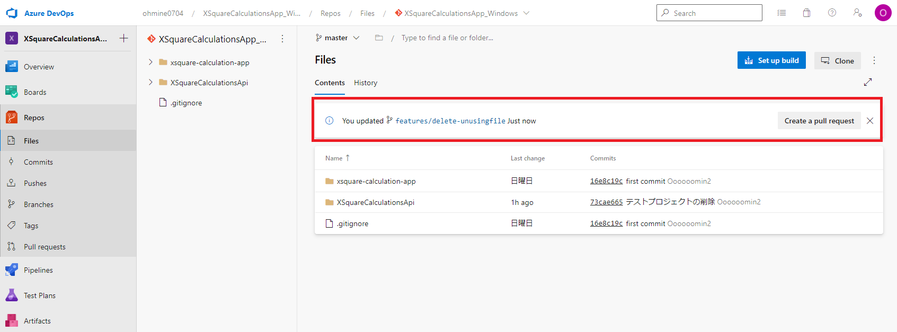Expand XSquareCalculationsApi tree folder
This screenshot has height=332, width=897.
pos(150,82)
